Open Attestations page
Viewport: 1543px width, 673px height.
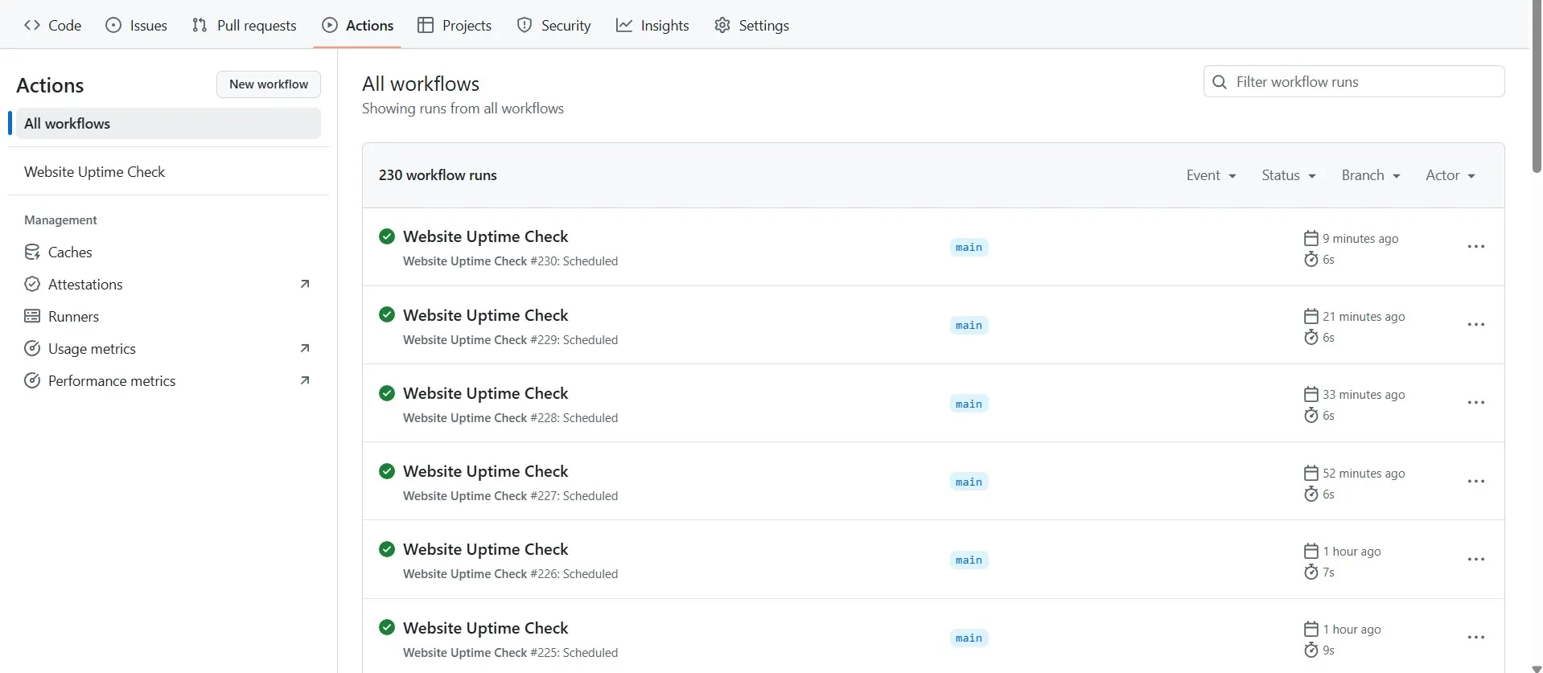[x=168, y=284]
